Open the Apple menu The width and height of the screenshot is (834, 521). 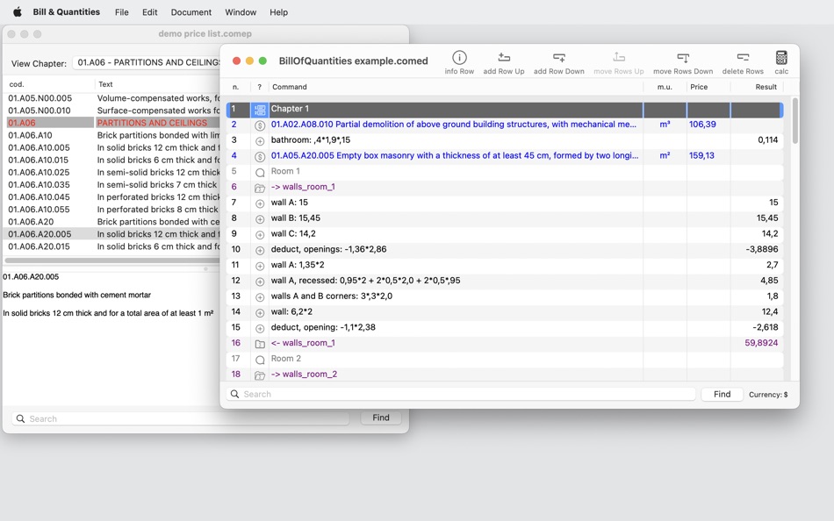[17, 11]
